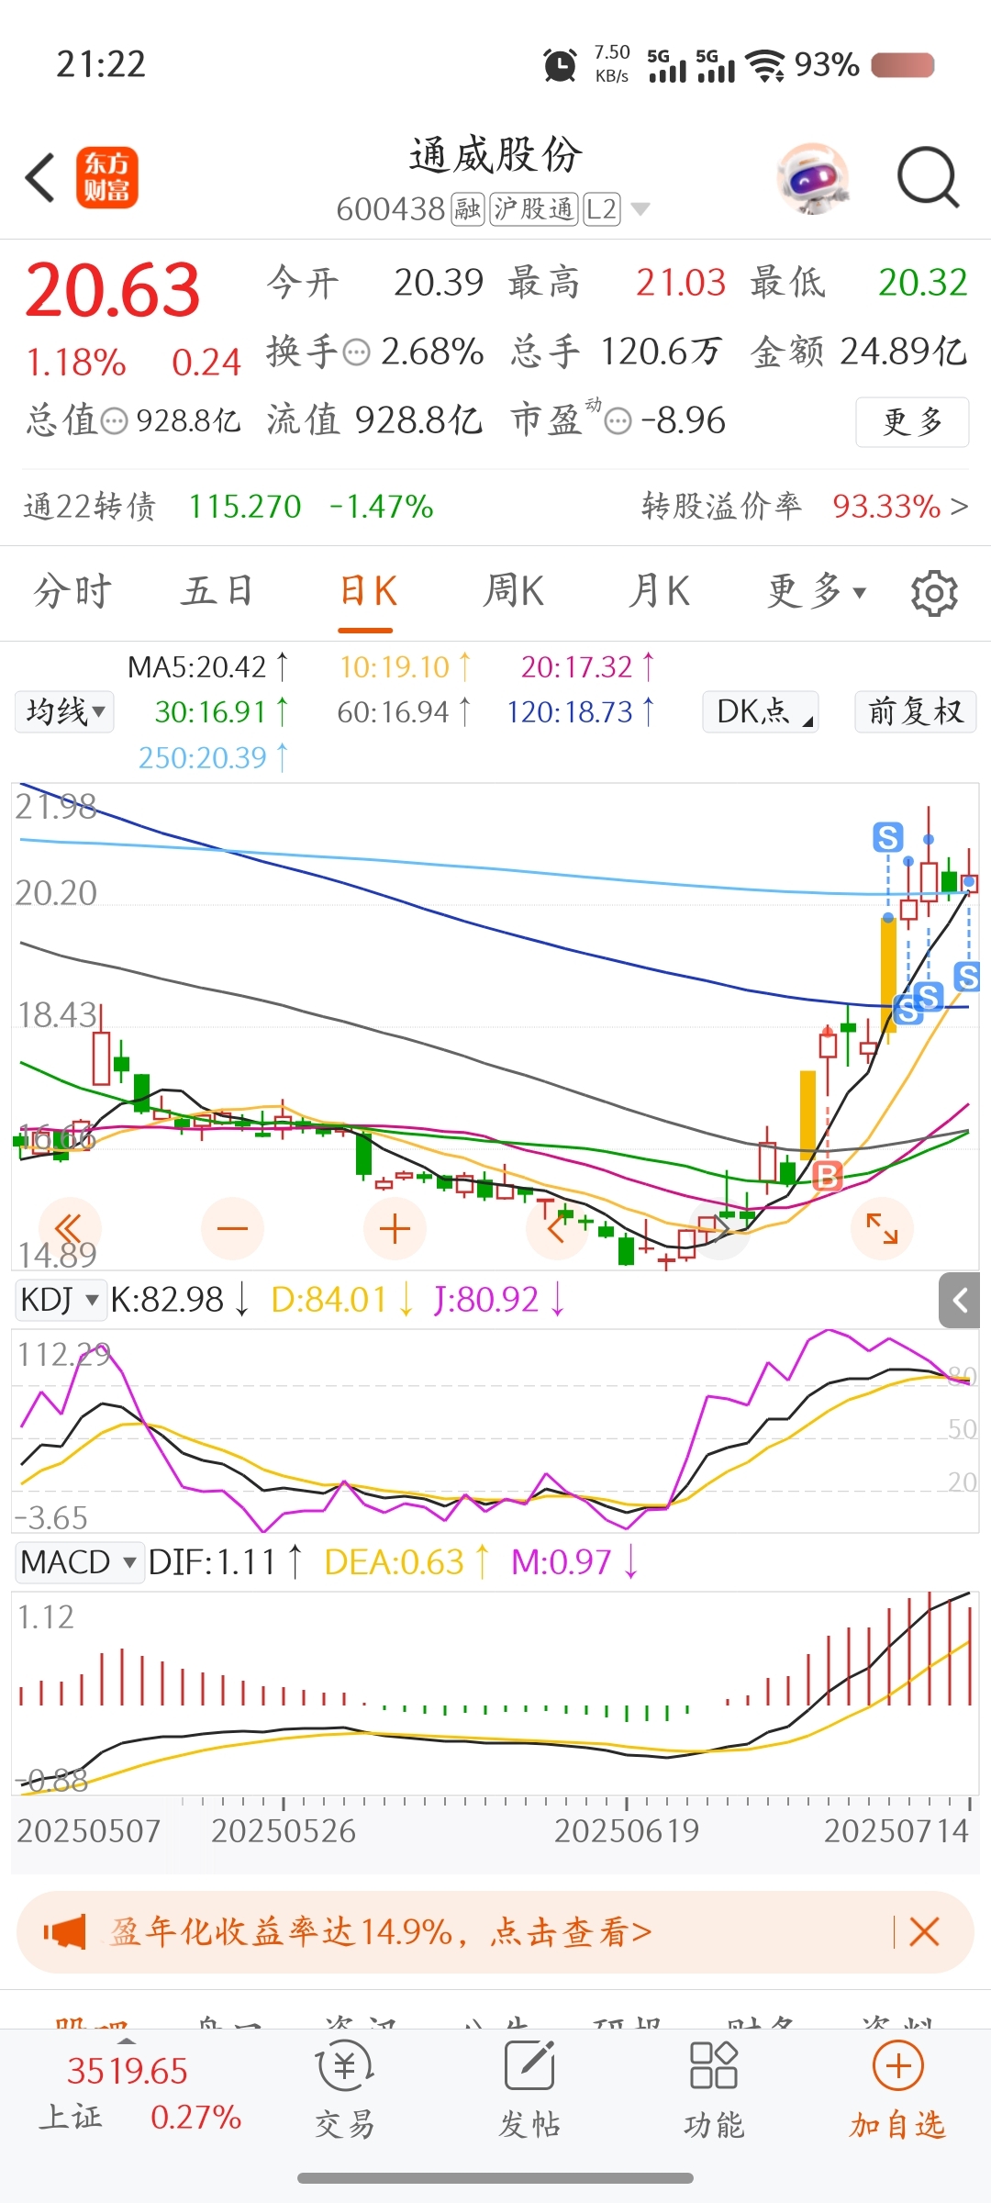The height and width of the screenshot is (2203, 991).
Task: Open KDJ indicator dropdown
Action: [x=61, y=1300]
